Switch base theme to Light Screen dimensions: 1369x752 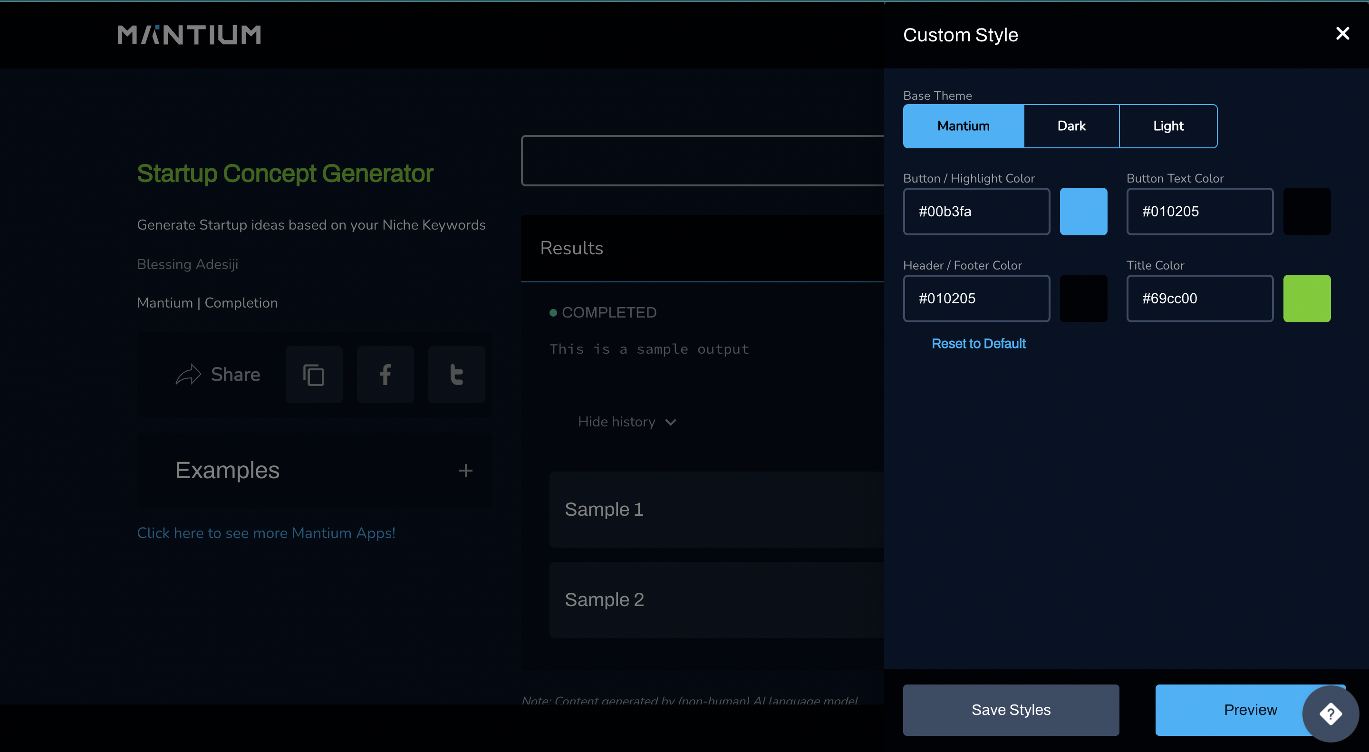tap(1168, 126)
